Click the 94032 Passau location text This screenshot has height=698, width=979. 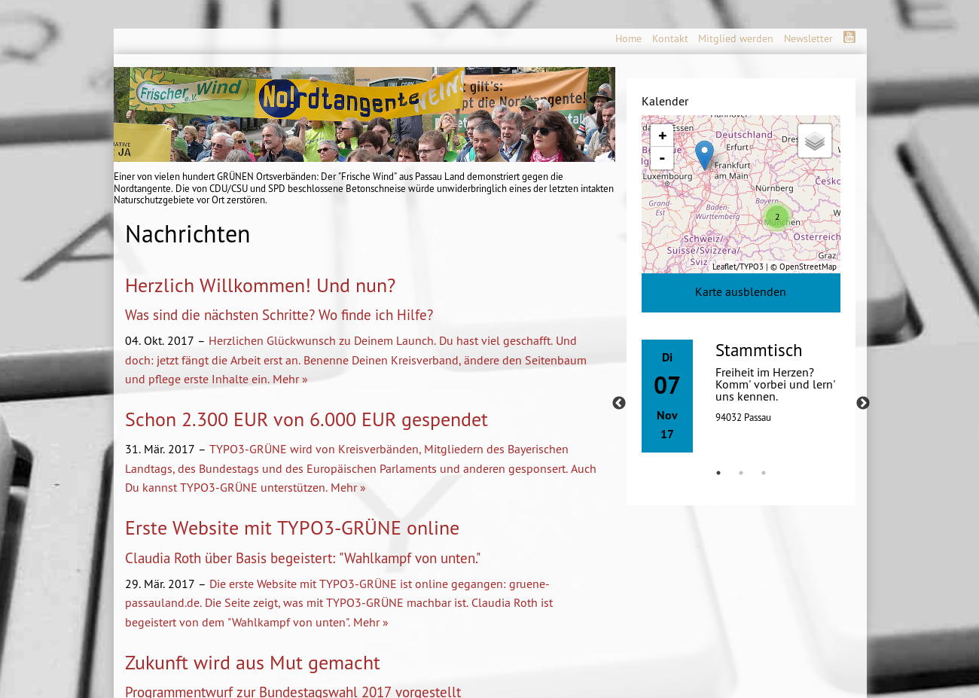tap(743, 417)
